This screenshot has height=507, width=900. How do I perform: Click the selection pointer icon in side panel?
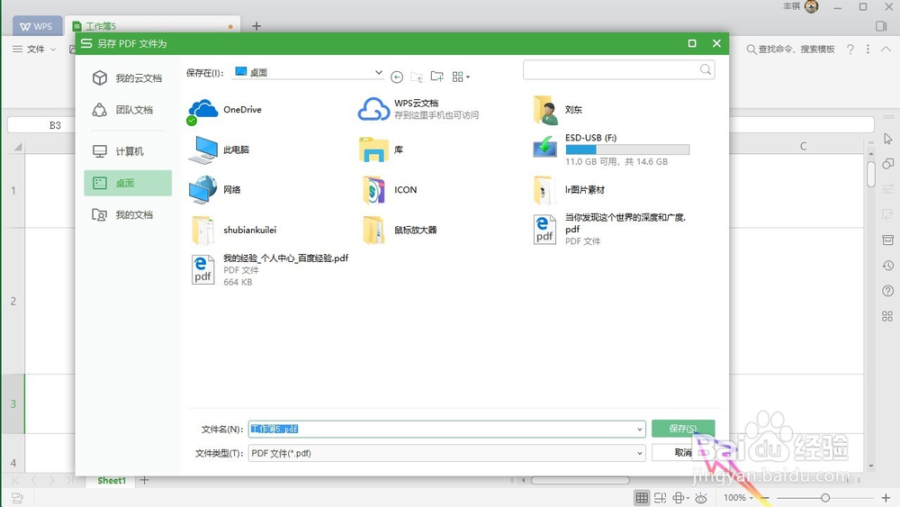[x=888, y=139]
